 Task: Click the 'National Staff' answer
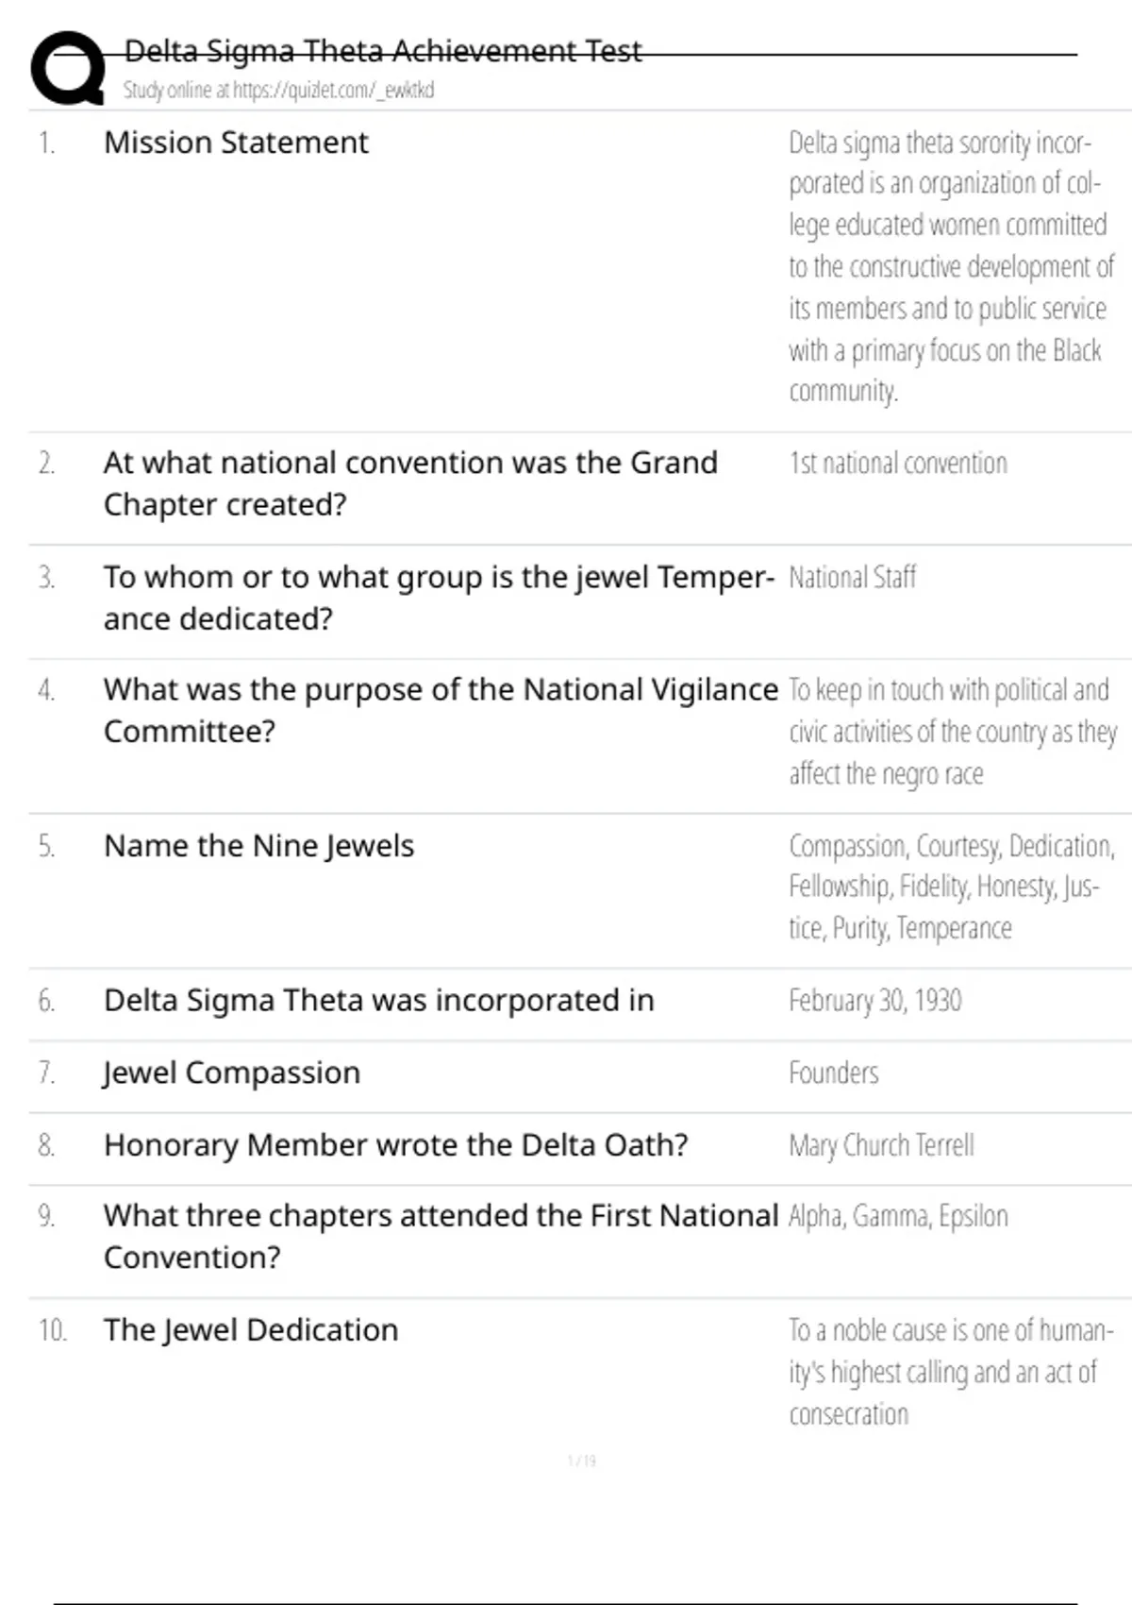[852, 577]
